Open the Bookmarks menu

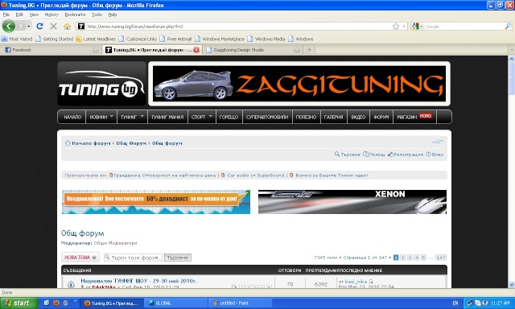pyautogui.click(x=75, y=14)
